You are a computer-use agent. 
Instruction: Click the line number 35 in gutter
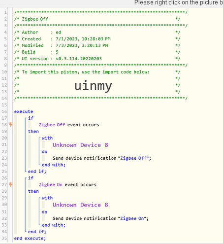tap(4, 238)
